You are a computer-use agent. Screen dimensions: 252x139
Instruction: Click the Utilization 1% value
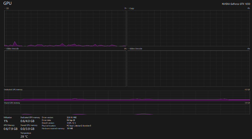click(6, 121)
